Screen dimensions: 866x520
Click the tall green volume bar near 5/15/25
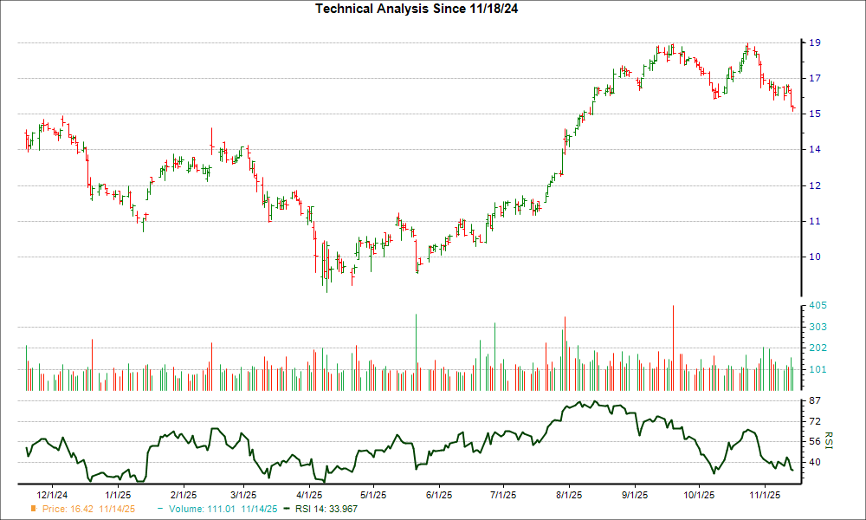pyautogui.click(x=418, y=347)
